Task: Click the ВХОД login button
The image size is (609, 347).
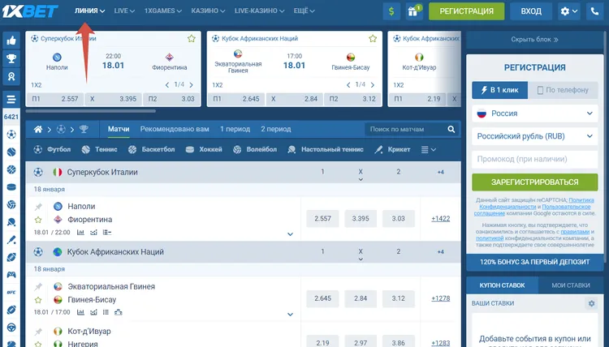Action: click(x=531, y=11)
